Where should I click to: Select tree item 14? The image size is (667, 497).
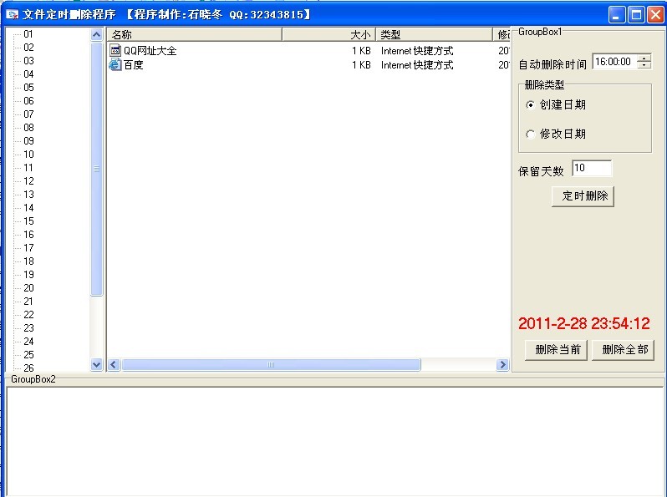28,208
